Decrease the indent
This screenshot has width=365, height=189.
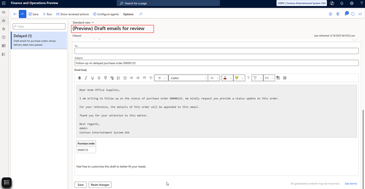131,78
